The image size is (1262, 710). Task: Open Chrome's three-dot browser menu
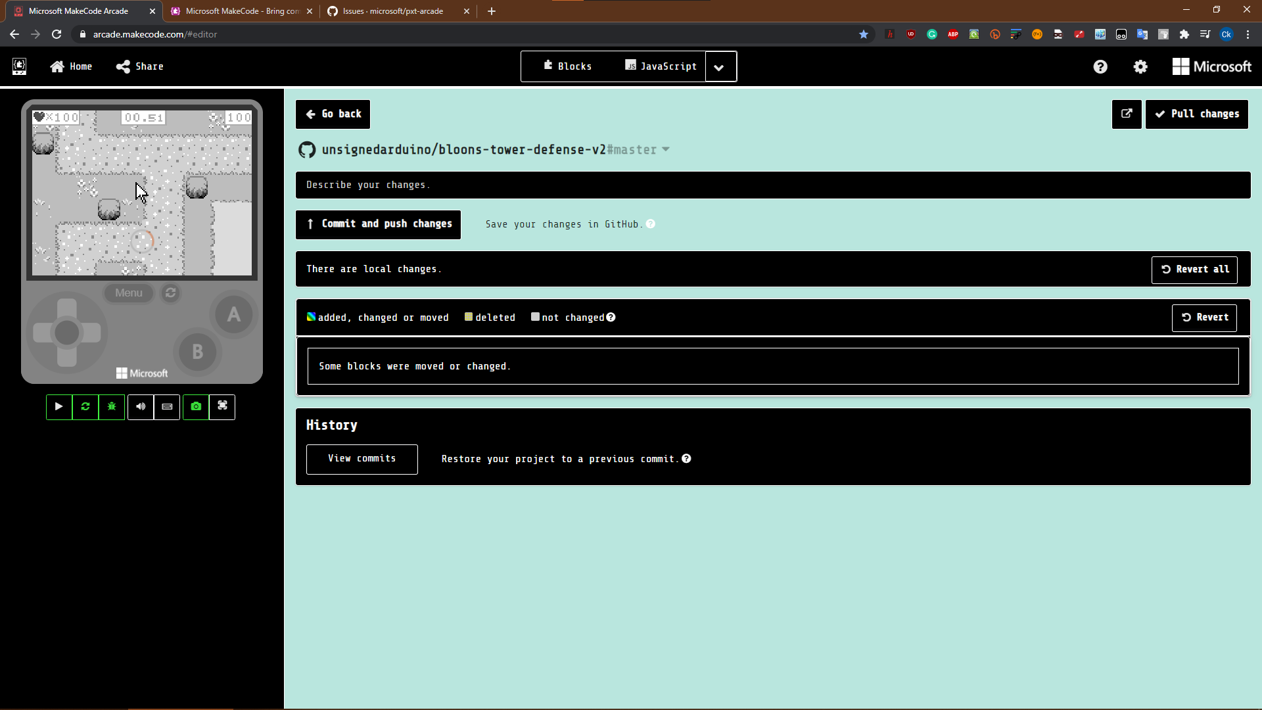1248,34
